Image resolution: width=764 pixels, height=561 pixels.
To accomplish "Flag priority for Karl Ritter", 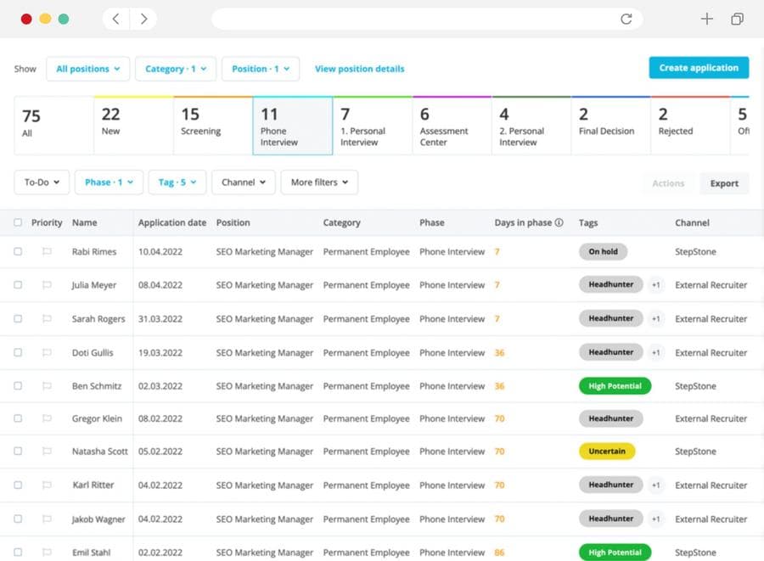I will click(x=47, y=485).
